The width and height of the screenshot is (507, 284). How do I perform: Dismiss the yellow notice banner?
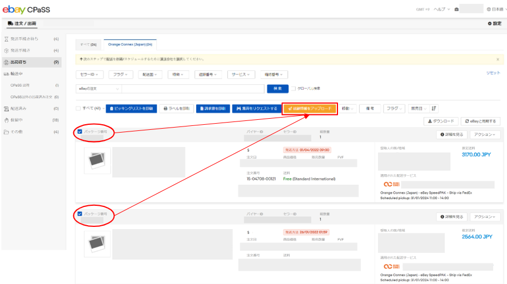pos(497,59)
